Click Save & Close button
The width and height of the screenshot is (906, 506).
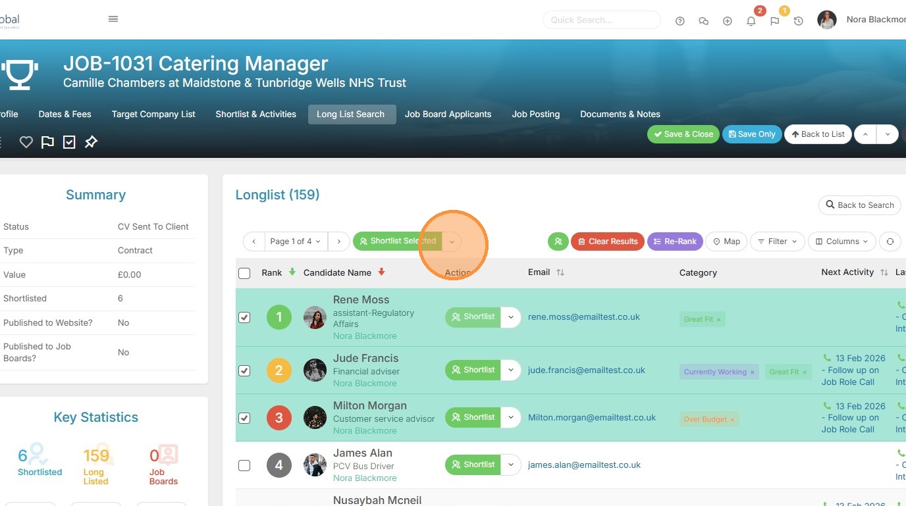[683, 134]
